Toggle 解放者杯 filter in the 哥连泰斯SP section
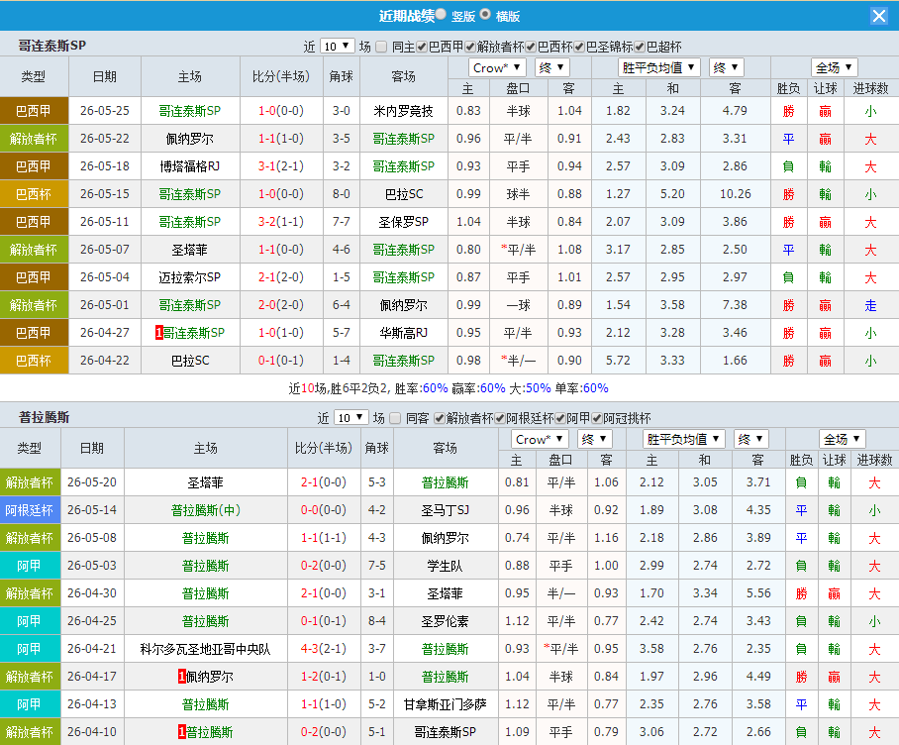This screenshot has height=745, width=899. (470, 47)
